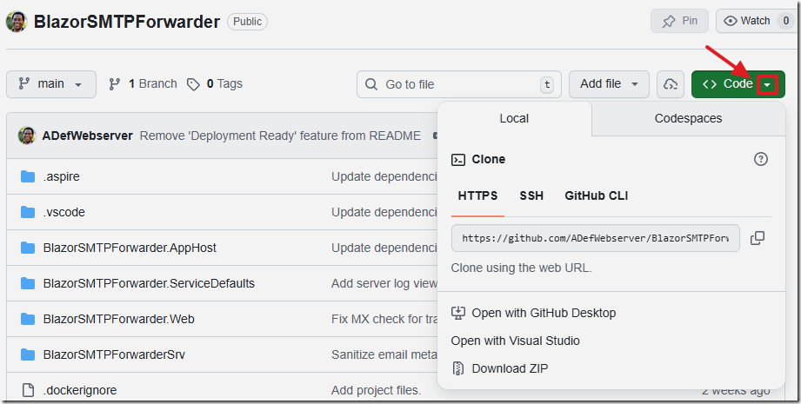This screenshot has width=801, height=404.
Task: Click the ADefWebserver commit author avatar
Action: click(x=27, y=136)
